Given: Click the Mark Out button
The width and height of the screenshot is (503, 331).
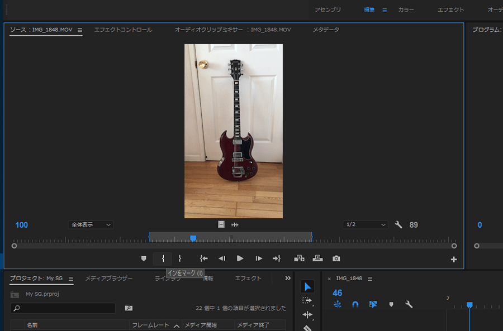Looking at the screenshot, I should coord(180,258).
